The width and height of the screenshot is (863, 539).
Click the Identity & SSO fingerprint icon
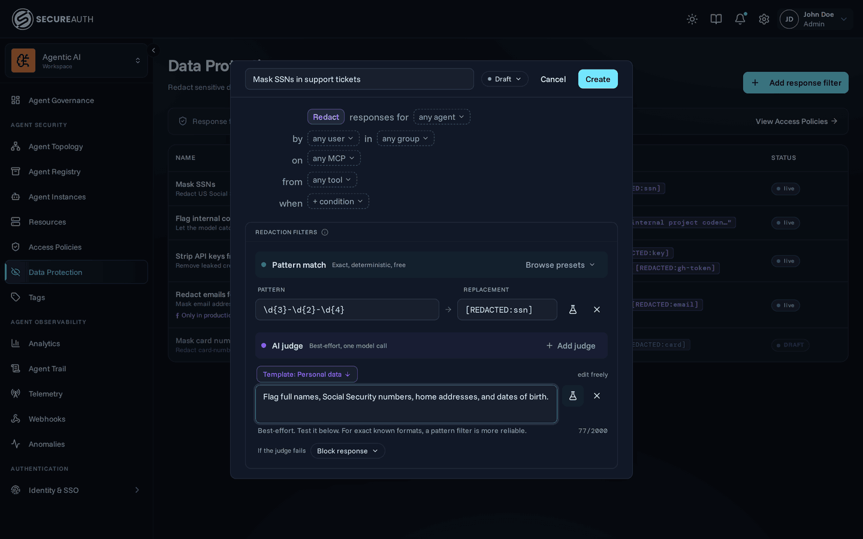(16, 490)
